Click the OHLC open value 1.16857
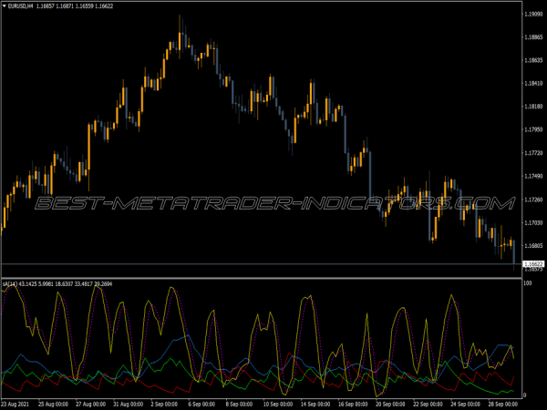547x410 pixels. (46, 6)
